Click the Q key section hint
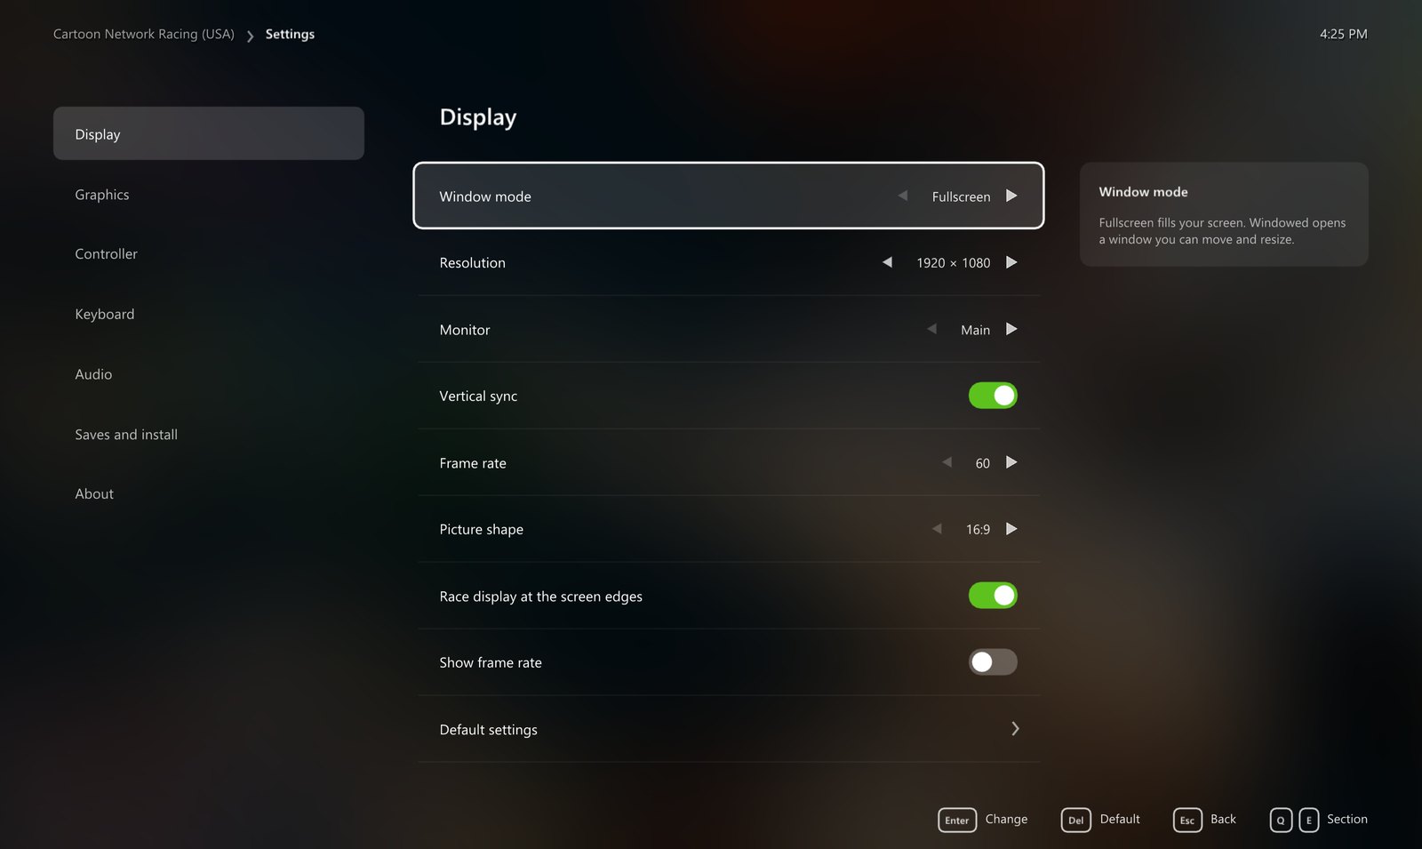 click(x=1281, y=820)
